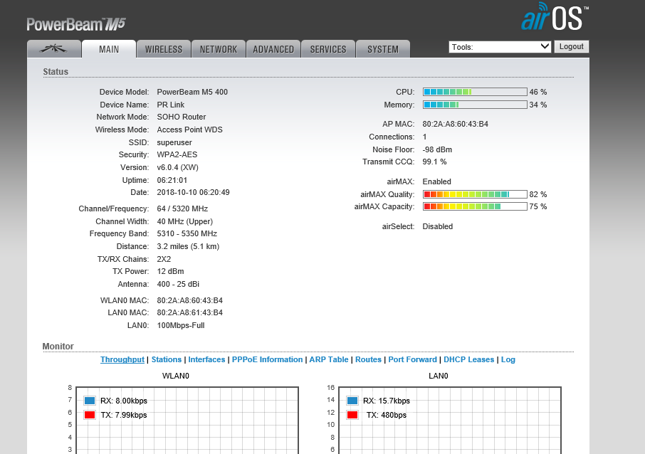This screenshot has width=645, height=454.
Task: Open the System tab
Action: pyautogui.click(x=383, y=49)
